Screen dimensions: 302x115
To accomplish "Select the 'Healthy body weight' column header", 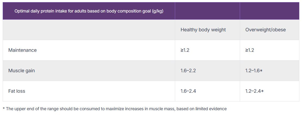I will pos(203,30).
